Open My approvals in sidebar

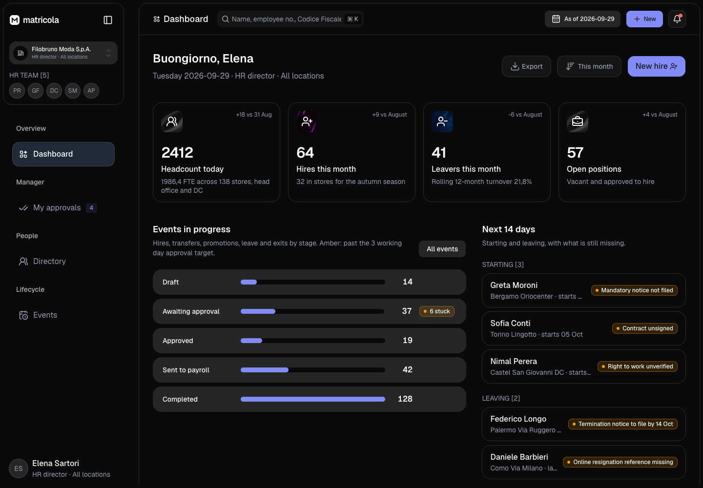(x=63, y=208)
